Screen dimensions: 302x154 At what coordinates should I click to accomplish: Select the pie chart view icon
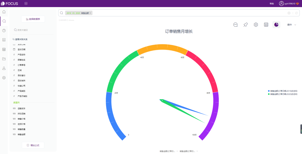tap(276, 25)
